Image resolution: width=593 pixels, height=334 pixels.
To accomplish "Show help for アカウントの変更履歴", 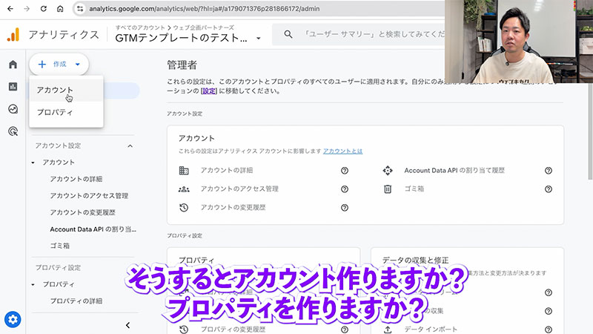I will tap(345, 208).
